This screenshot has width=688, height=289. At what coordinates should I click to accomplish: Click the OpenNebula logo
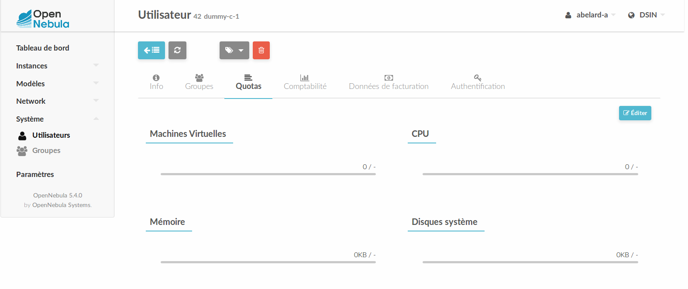tap(43, 19)
